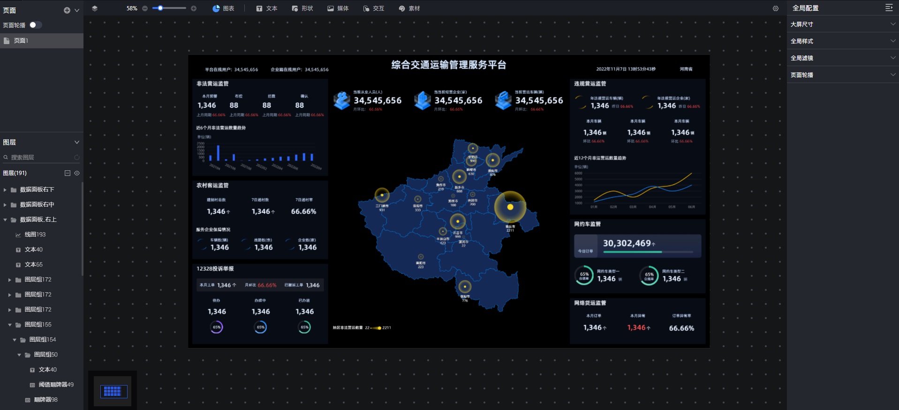Click the icon of 阈值翻牌器49 layer
The image size is (899, 410).
click(x=32, y=385)
